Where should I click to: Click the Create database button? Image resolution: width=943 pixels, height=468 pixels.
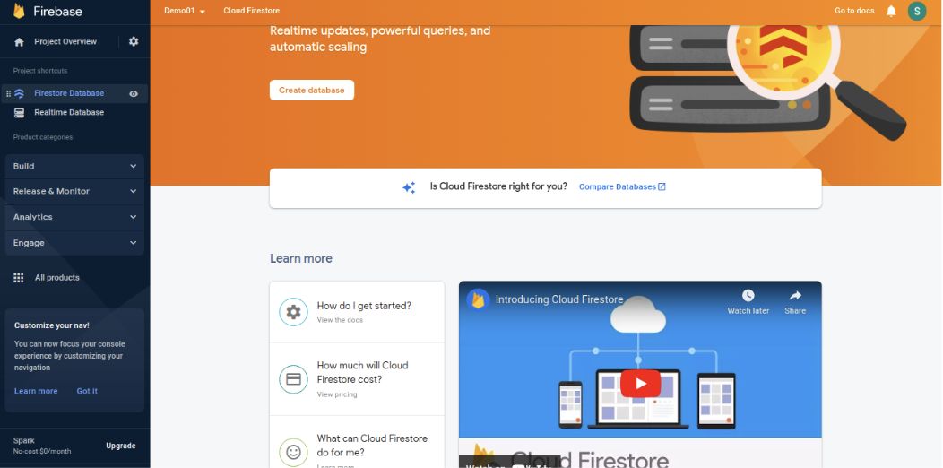312,91
